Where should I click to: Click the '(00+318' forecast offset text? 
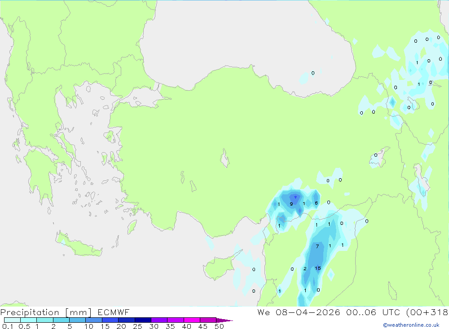[427, 312]
